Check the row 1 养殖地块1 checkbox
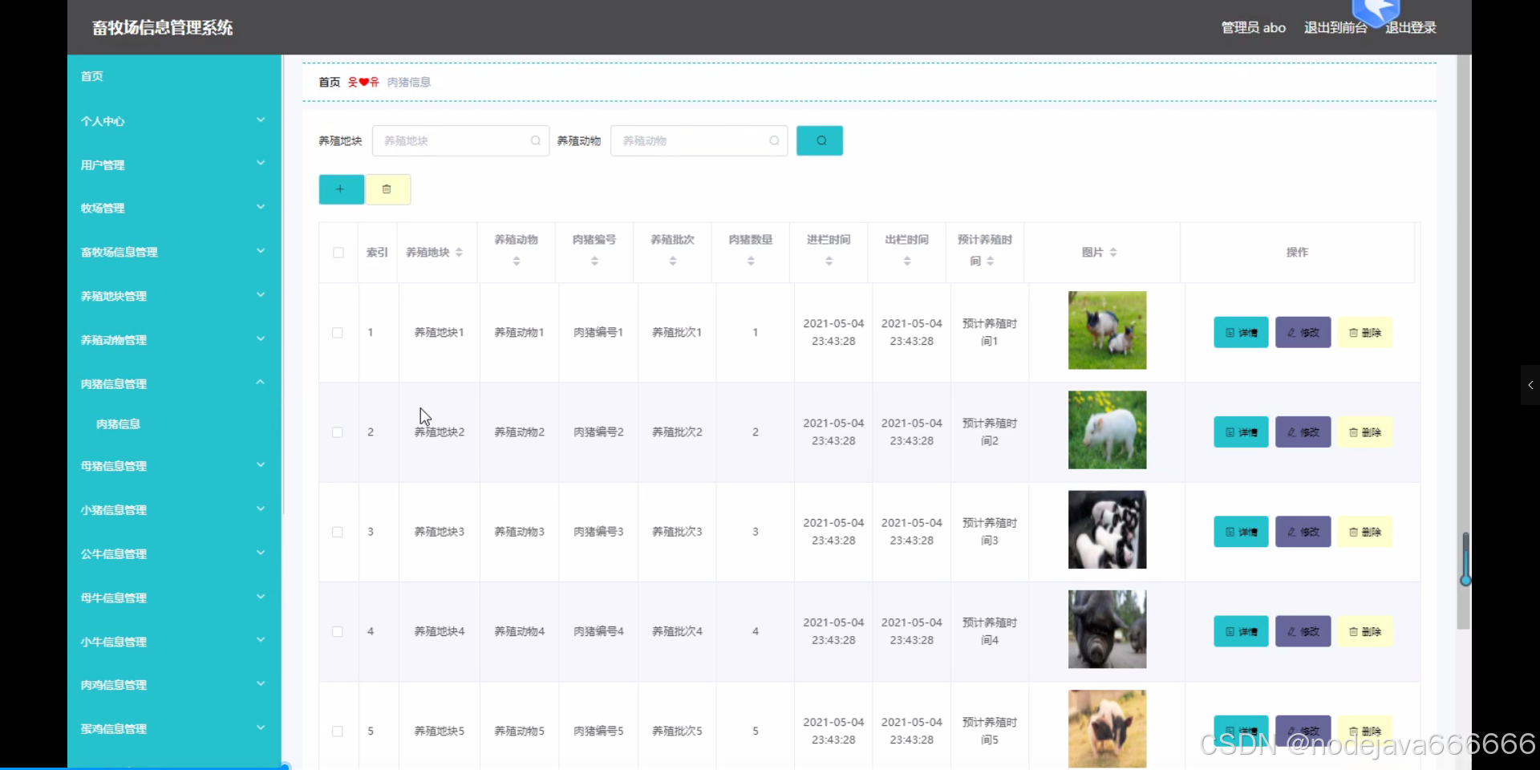Viewport: 1540px width, 770px height. (338, 333)
